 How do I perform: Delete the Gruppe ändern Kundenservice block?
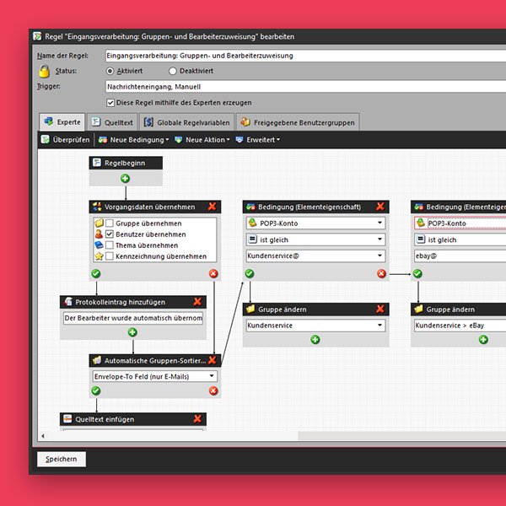point(380,309)
